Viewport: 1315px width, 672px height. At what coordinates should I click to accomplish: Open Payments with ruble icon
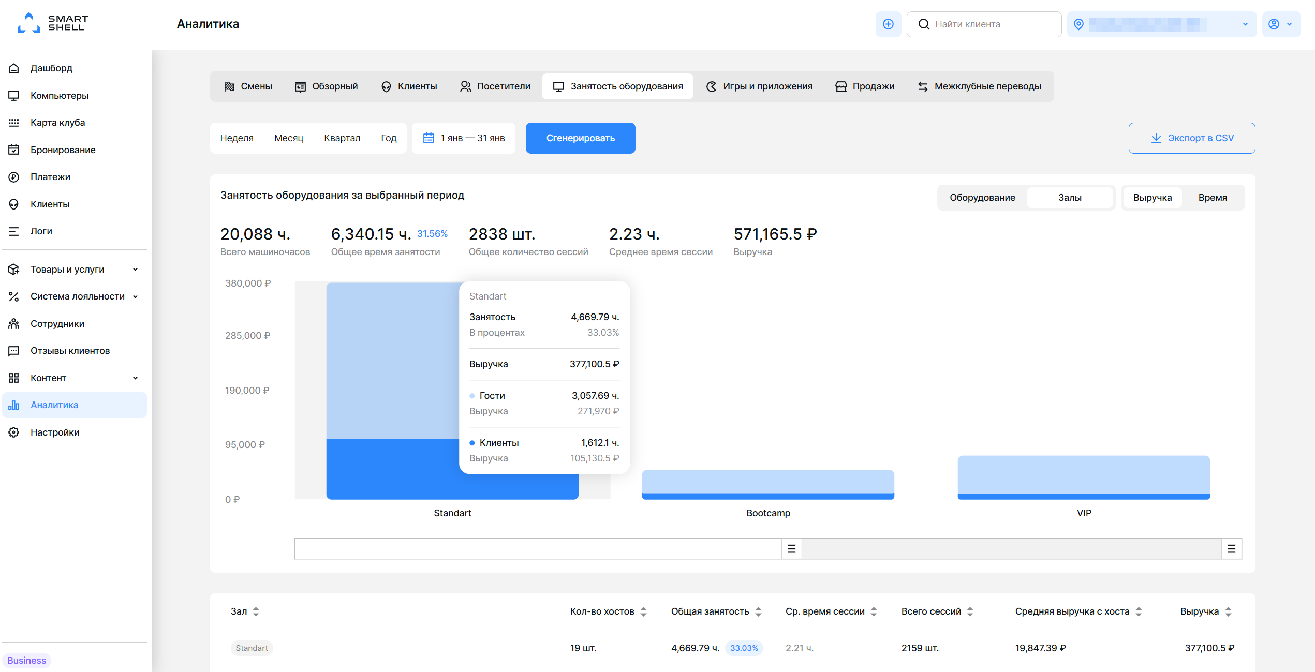pos(50,177)
